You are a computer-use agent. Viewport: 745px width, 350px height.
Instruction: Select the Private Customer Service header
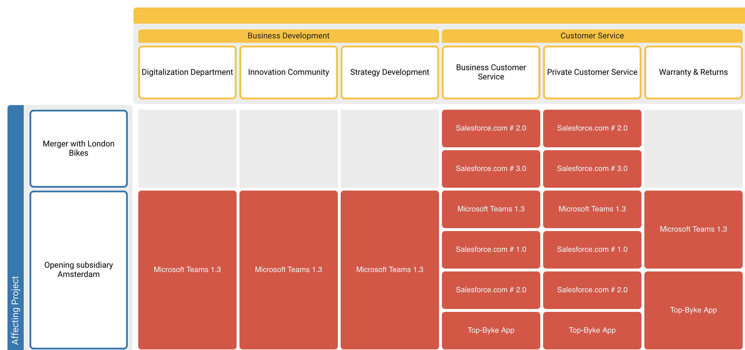coord(592,72)
